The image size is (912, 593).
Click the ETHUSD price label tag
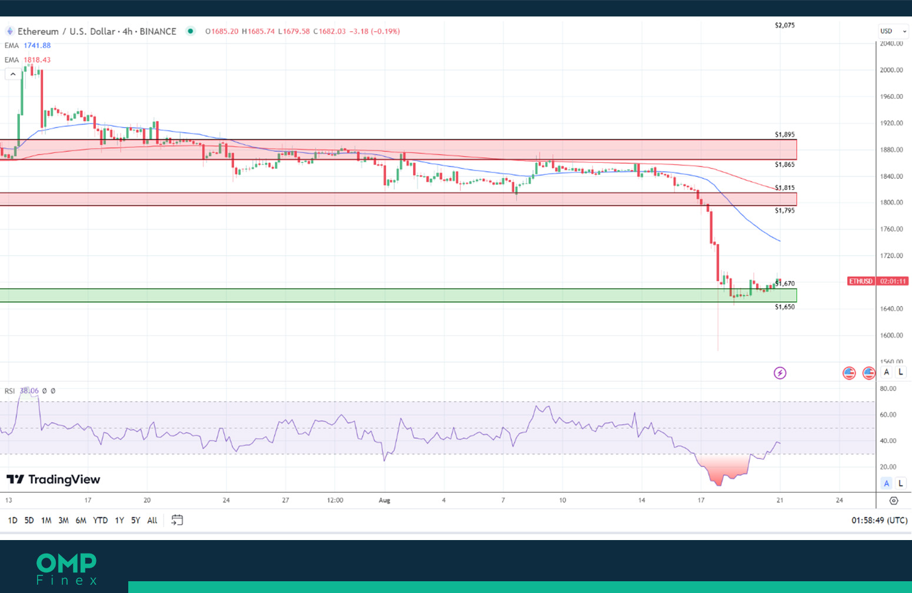861,281
